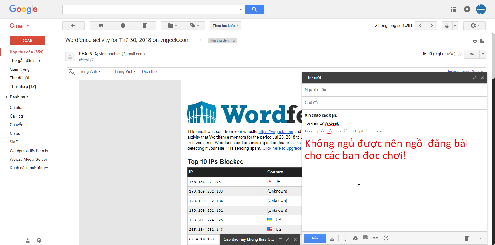This screenshot has height=245, width=495.
Task: Click the Dịch thư translate link
Action: (x=149, y=71)
